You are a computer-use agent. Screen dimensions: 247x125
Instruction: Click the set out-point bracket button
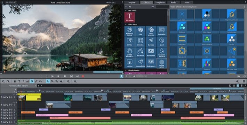[47, 76]
